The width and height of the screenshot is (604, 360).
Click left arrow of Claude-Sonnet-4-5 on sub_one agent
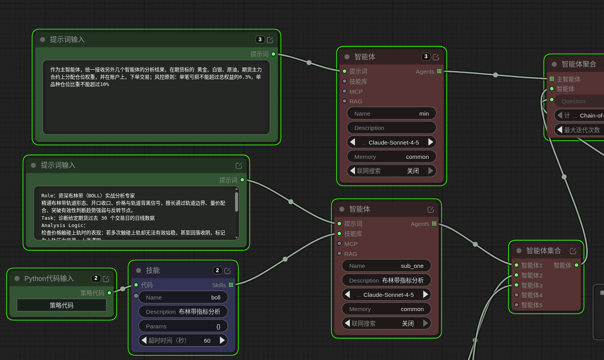pyautogui.click(x=348, y=294)
